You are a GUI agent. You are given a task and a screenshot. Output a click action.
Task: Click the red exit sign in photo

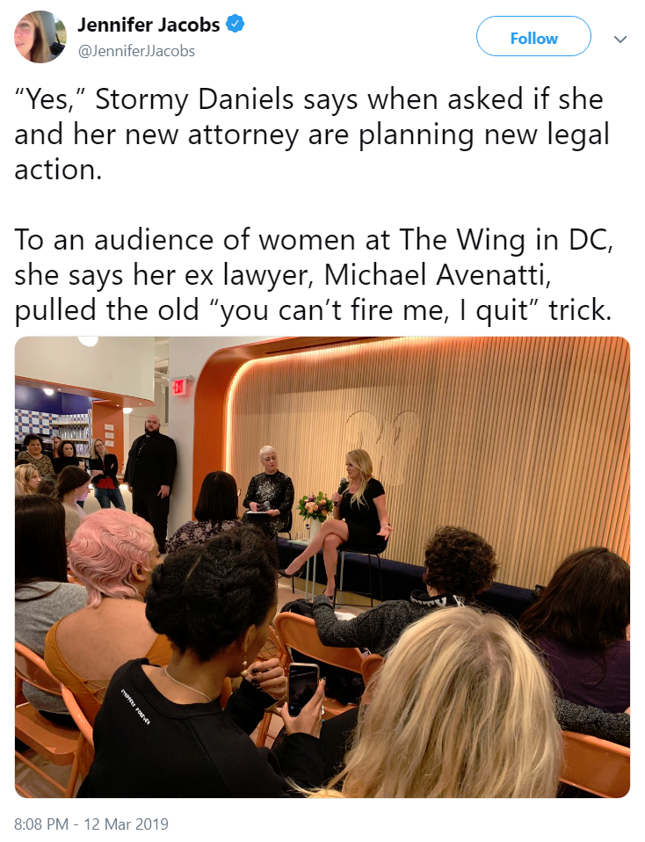pos(178,386)
